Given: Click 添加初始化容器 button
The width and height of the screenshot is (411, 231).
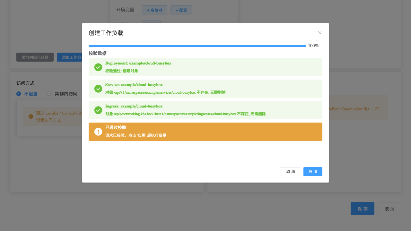Looking at the screenshot, I should coord(35,57).
